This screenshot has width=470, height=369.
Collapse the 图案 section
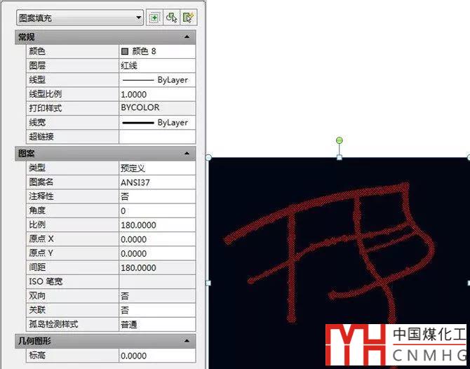(187, 154)
